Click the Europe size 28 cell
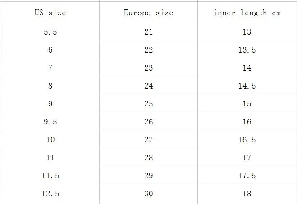This screenshot has width=297, height=204. click(149, 157)
